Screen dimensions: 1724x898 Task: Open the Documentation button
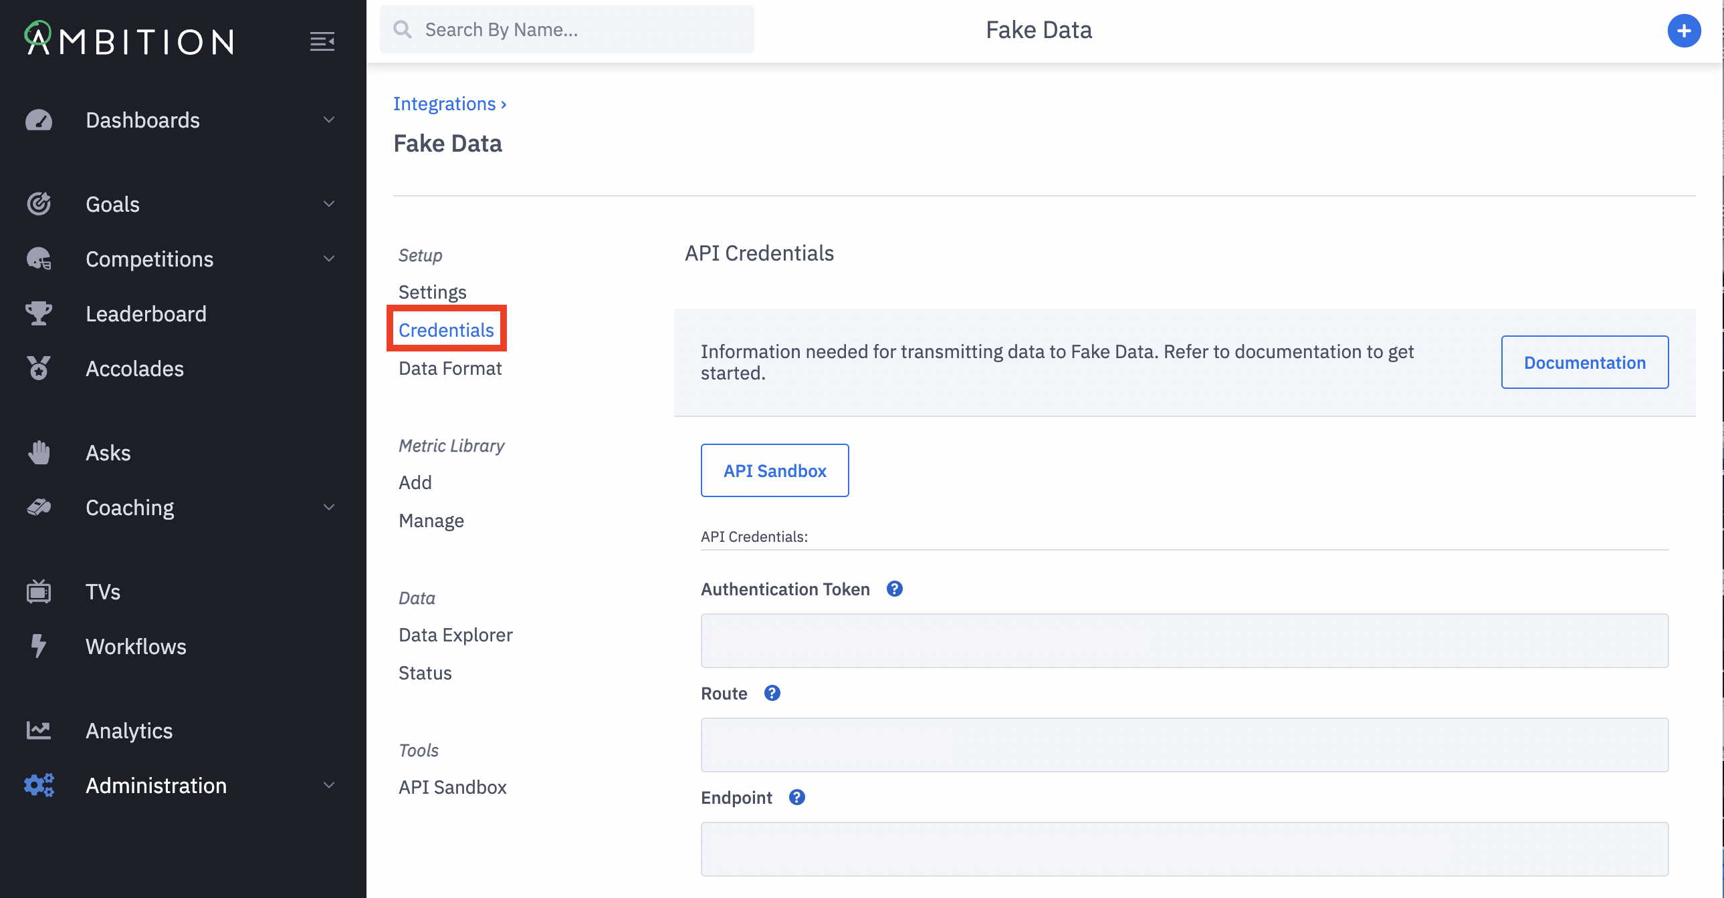pos(1584,362)
